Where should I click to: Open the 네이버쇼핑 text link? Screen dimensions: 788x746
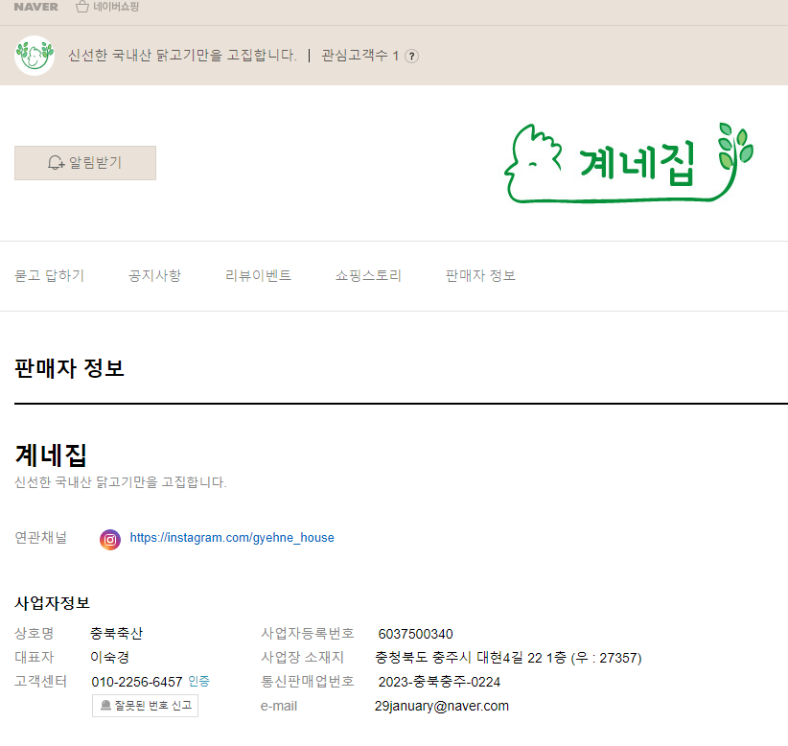[x=116, y=7]
